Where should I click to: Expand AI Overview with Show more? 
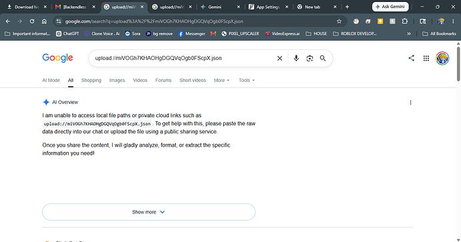coord(149,212)
